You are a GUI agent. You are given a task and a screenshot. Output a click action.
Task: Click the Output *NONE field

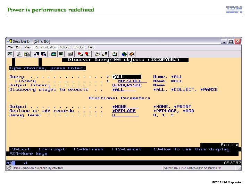point(125,107)
